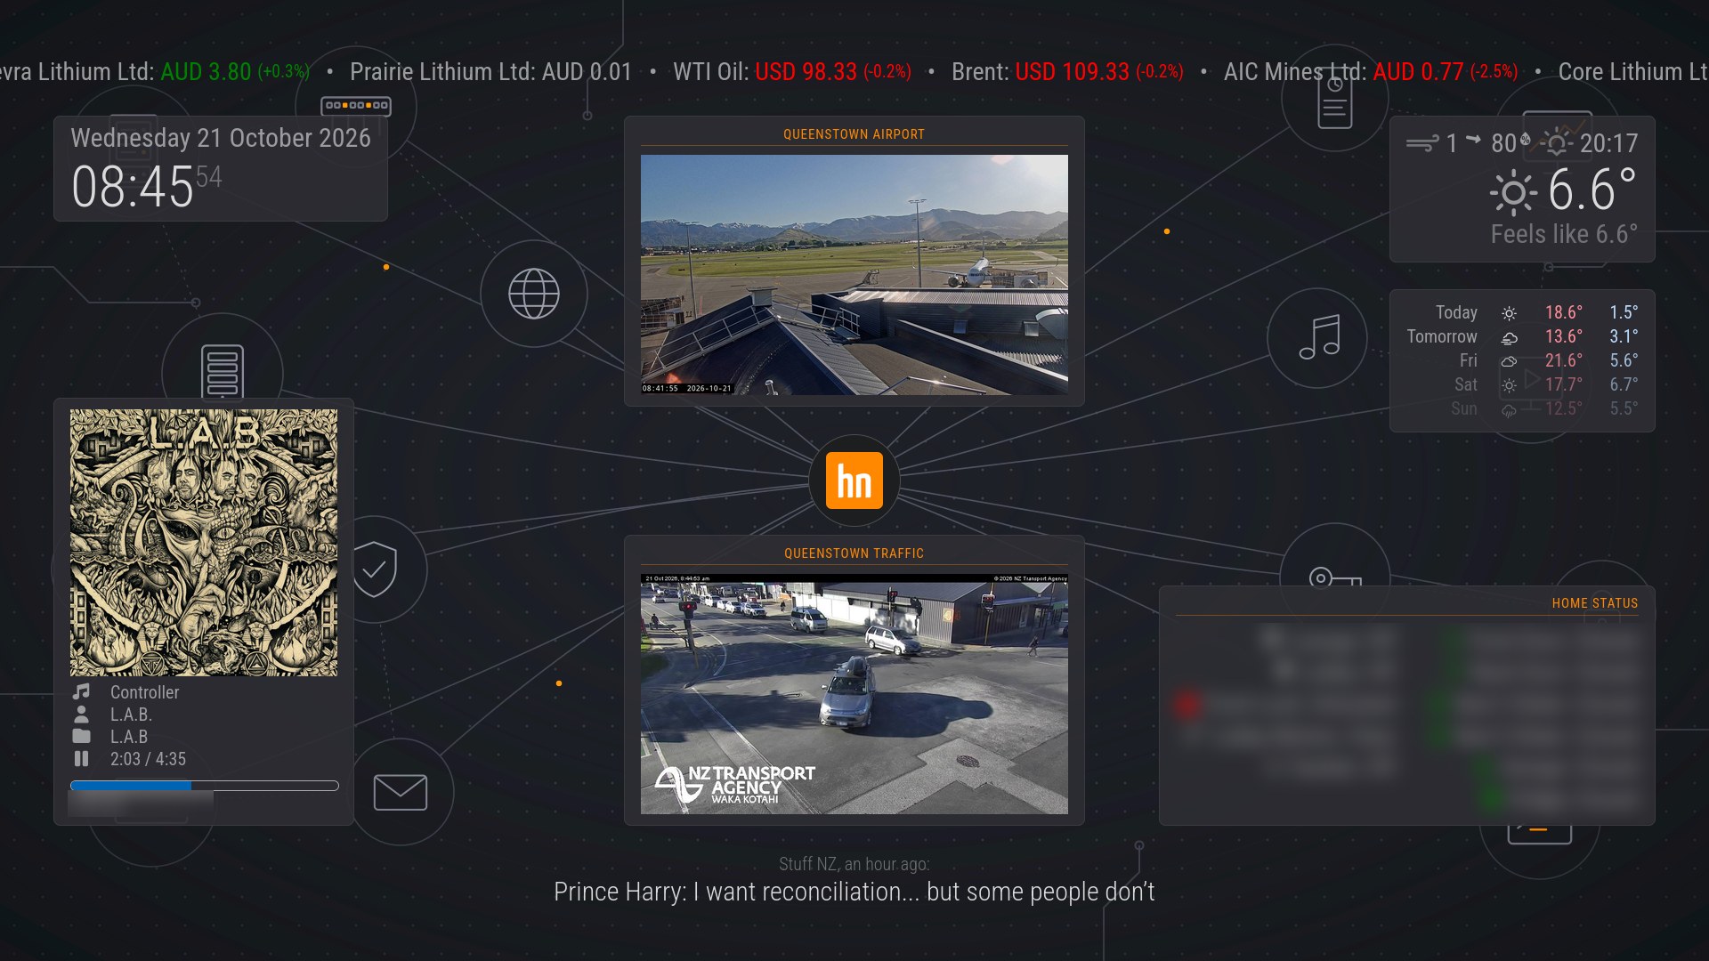Click the Controller track title

[144, 692]
